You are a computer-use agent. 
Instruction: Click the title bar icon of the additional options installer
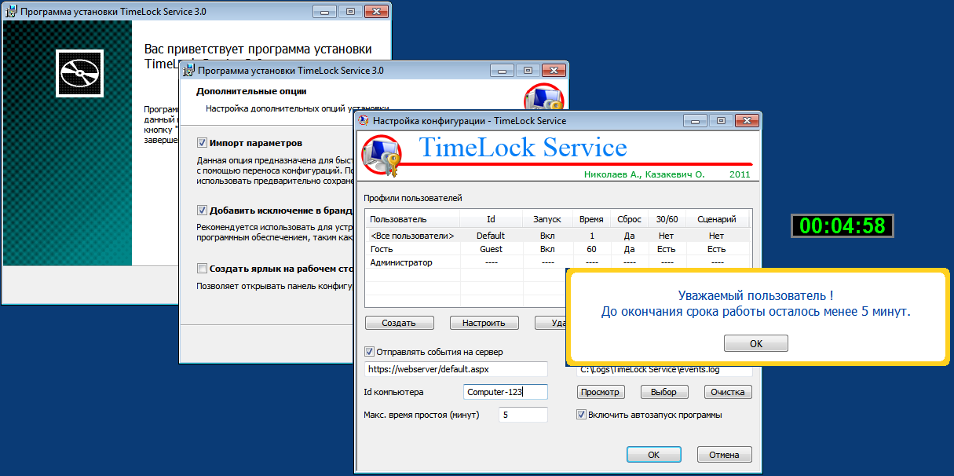point(188,71)
